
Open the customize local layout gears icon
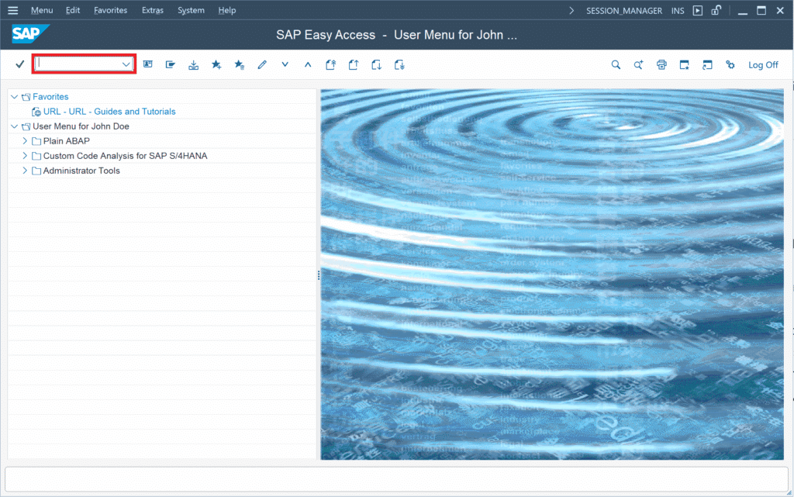pyautogui.click(x=730, y=65)
